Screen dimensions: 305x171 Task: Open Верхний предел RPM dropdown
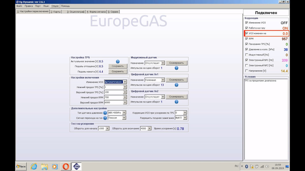pyautogui.click(x=125, y=102)
